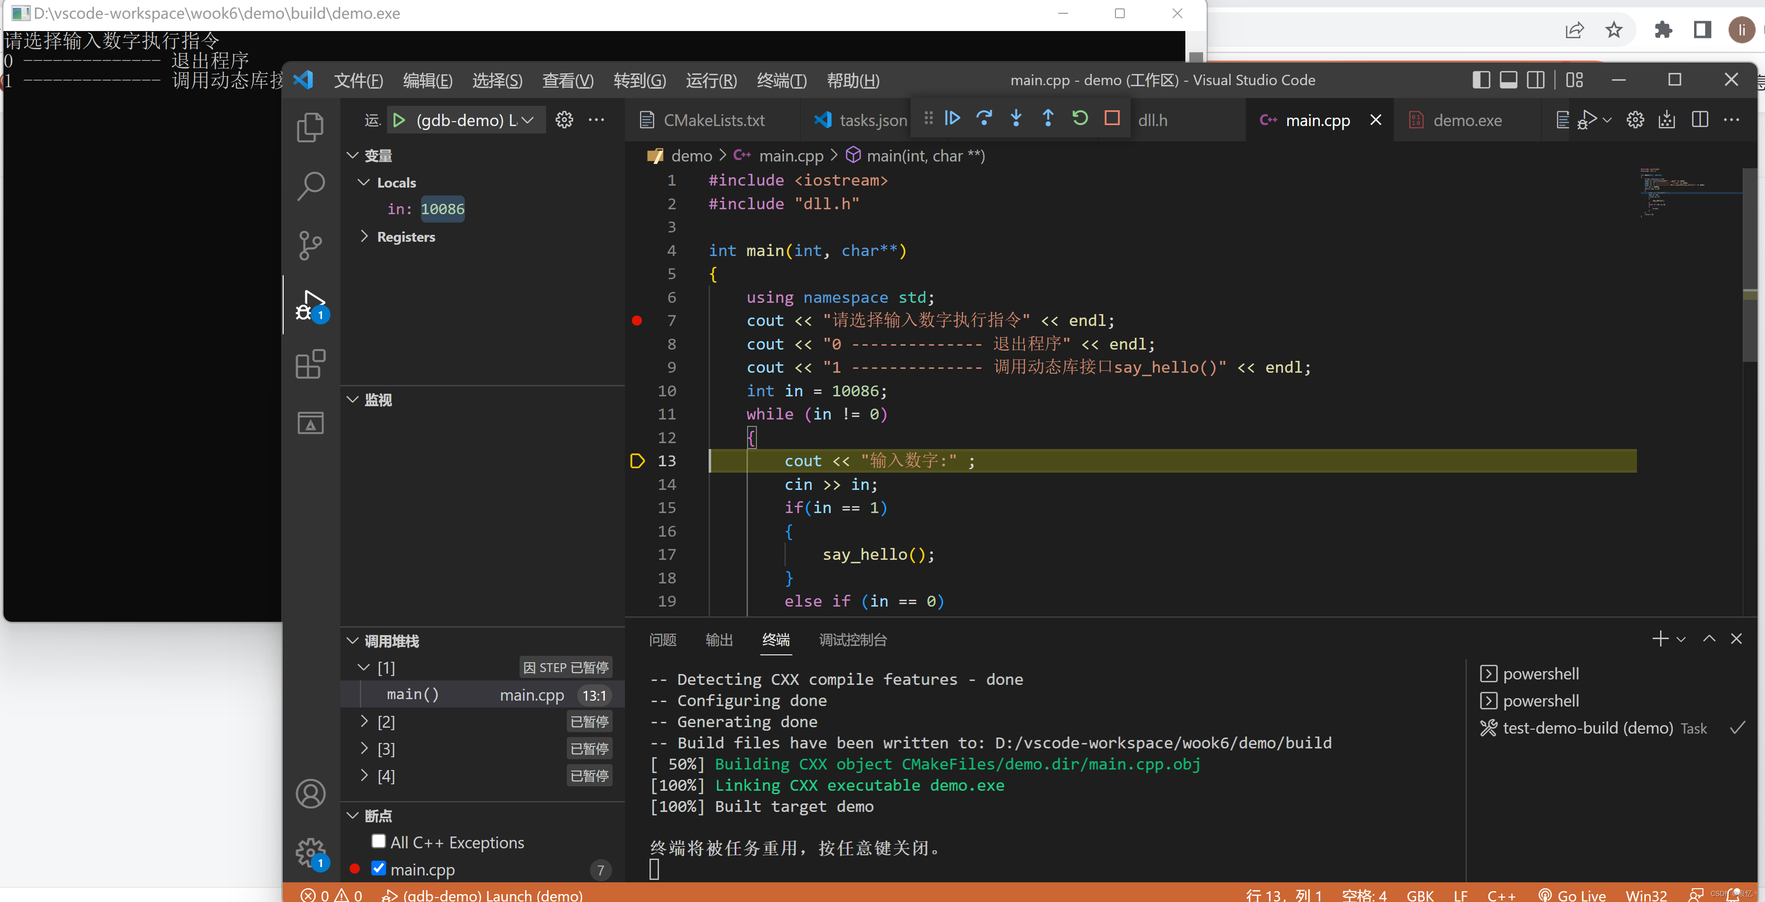Open the 终端(T) menu
The height and width of the screenshot is (902, 1765).
coord(782,81)
